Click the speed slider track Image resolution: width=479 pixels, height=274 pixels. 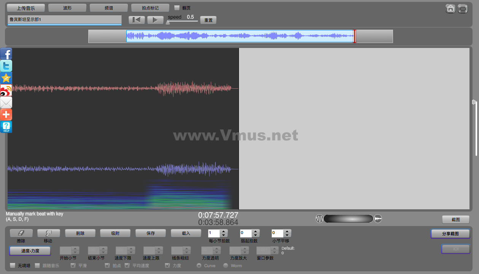click(183, 21)
